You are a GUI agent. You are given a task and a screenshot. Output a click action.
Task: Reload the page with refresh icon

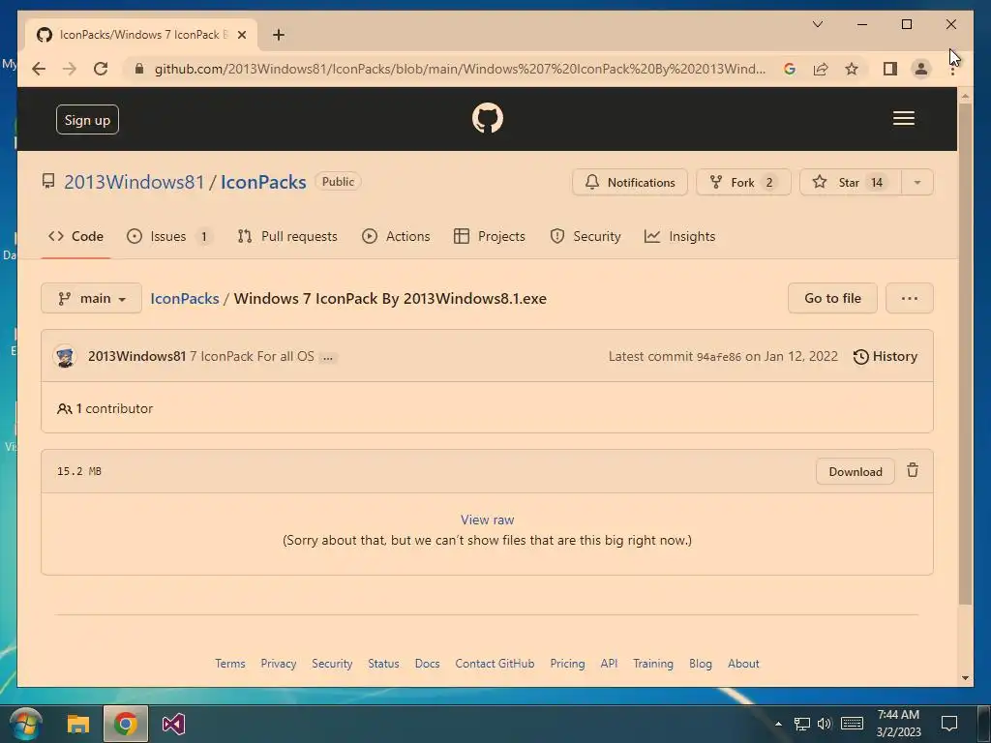101,69
